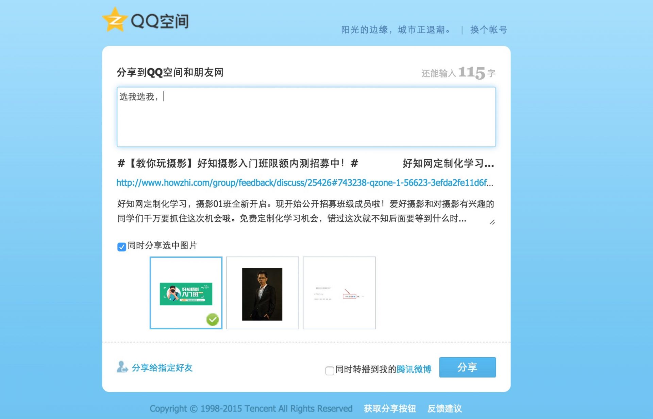Click the blue 分享 button
The width and height of the screenshot is (653, 419).
pyautogui.click(x=467, y=367)
